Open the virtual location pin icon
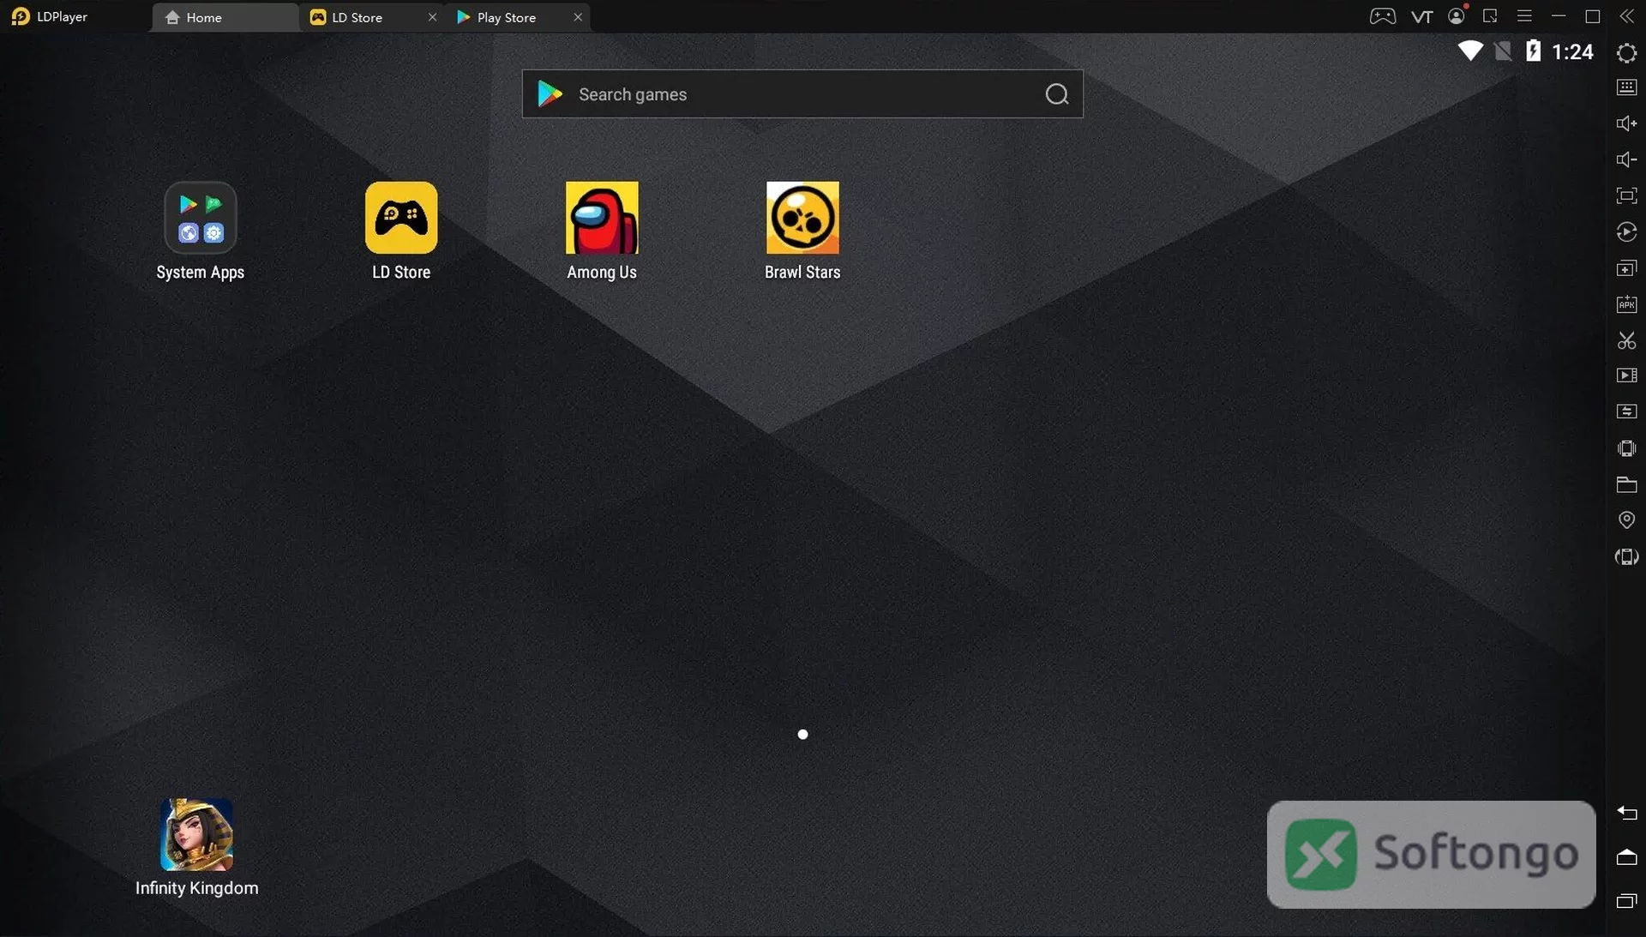Screen dimensions: 1646x937 tap(1626, 520)
